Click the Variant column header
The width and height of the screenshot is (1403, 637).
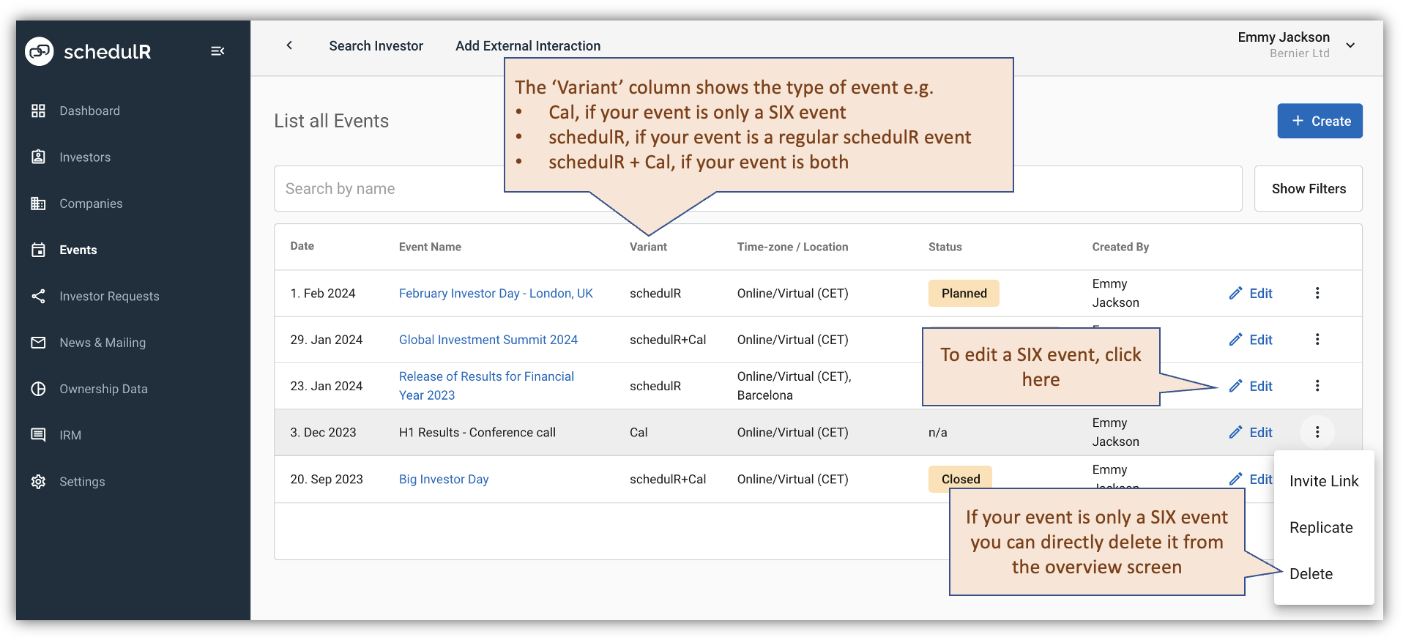[x=648, y=247]
